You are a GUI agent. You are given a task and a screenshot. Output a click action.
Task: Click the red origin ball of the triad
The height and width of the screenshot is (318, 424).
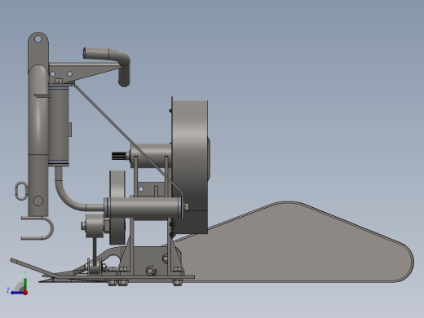pos(25,293)
